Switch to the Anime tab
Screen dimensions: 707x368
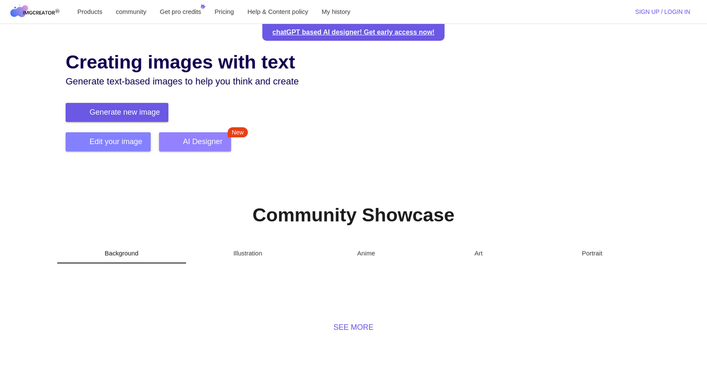pos(366,253)
